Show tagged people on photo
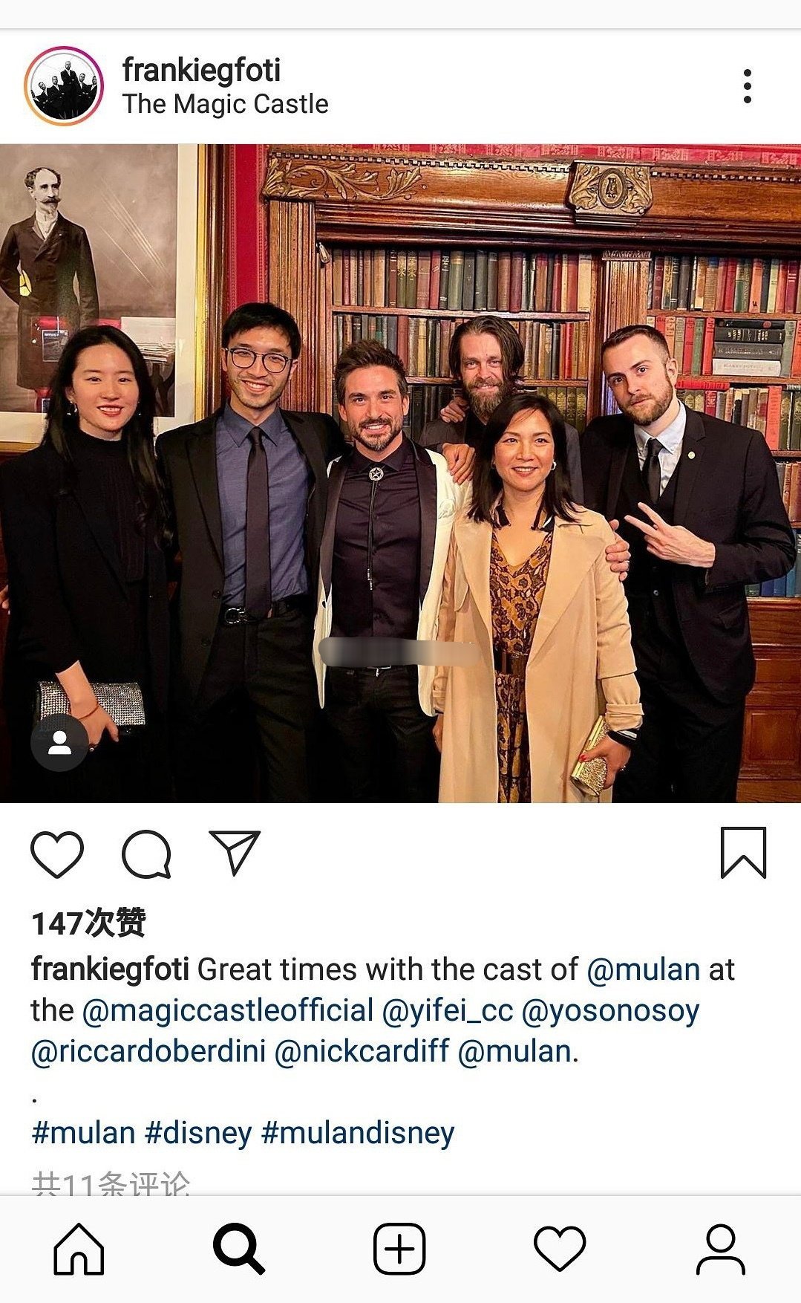The height and width of the screenshot is (1303, 801). [59, 743]
